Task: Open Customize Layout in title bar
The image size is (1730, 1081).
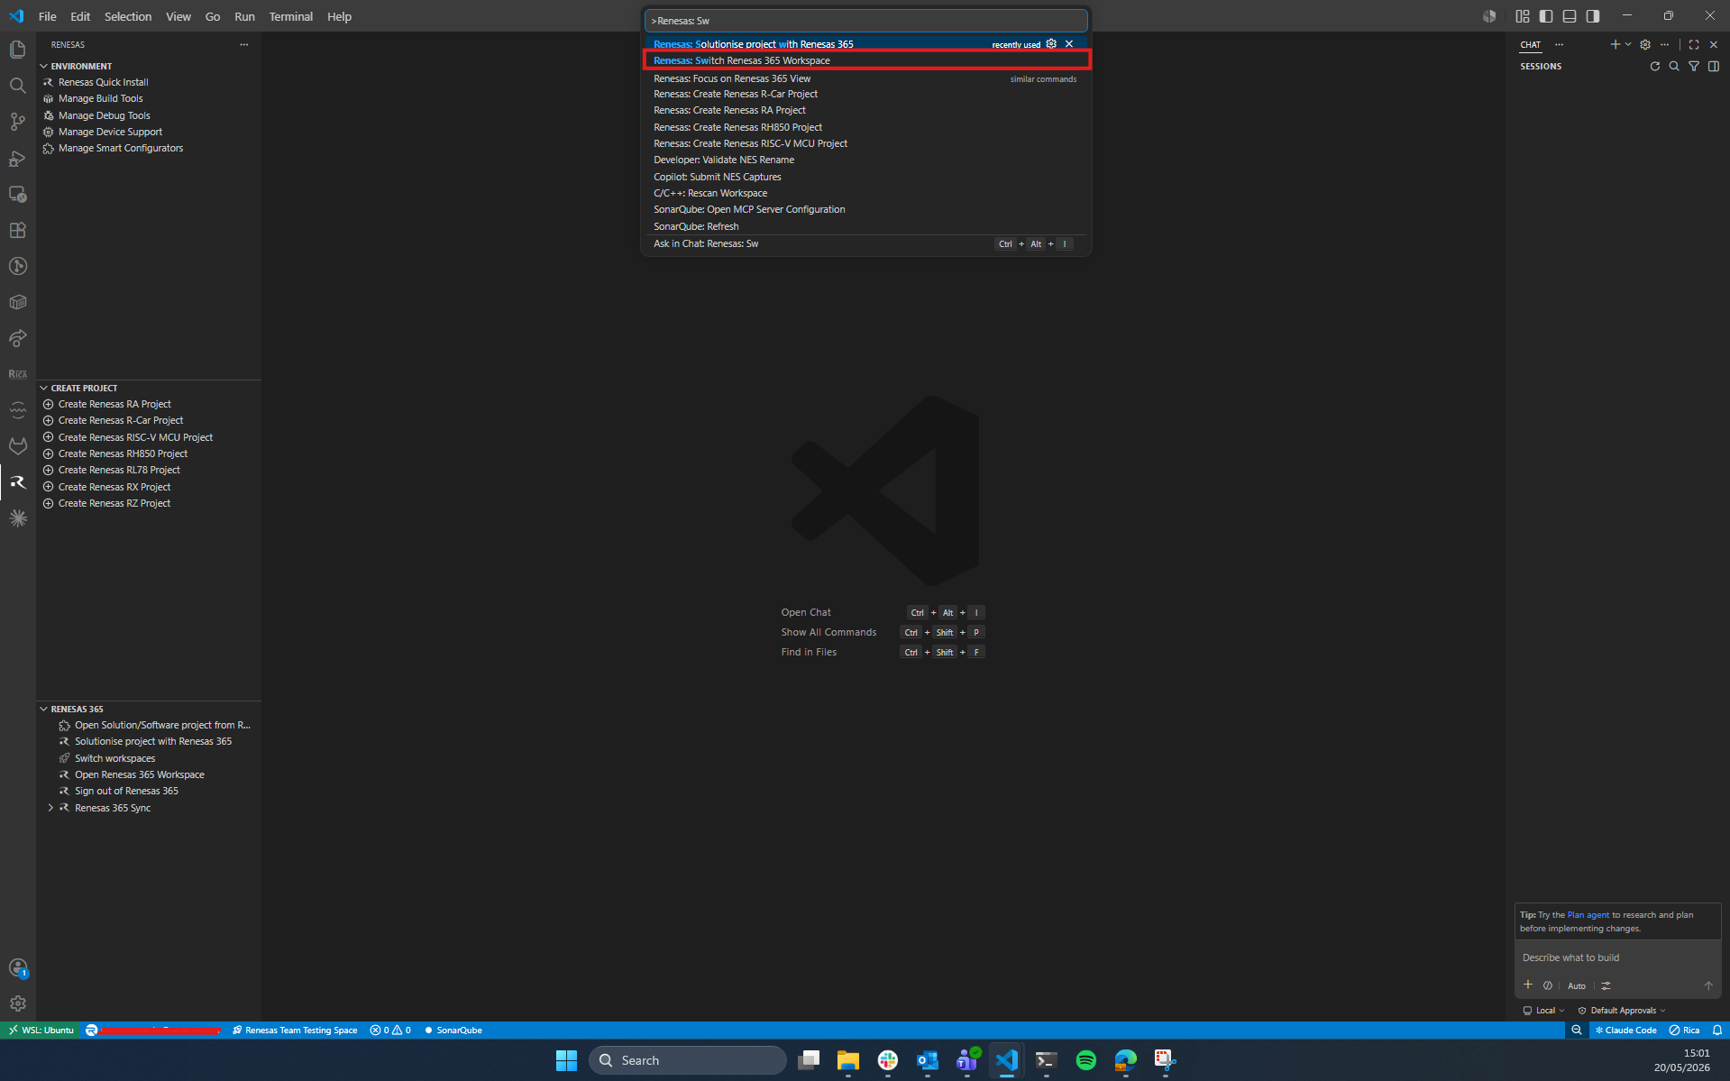Action: [1523, 16]
